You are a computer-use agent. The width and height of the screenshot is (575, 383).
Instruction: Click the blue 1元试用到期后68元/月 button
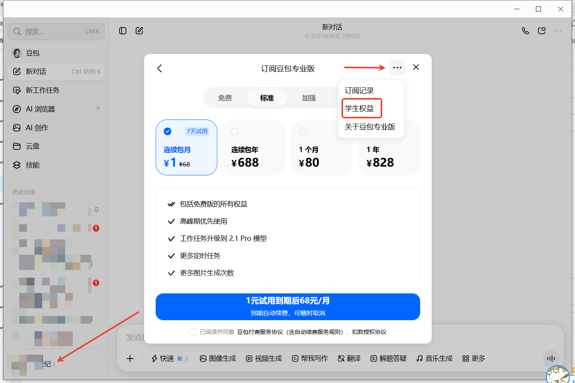click(x=288, y=307)
